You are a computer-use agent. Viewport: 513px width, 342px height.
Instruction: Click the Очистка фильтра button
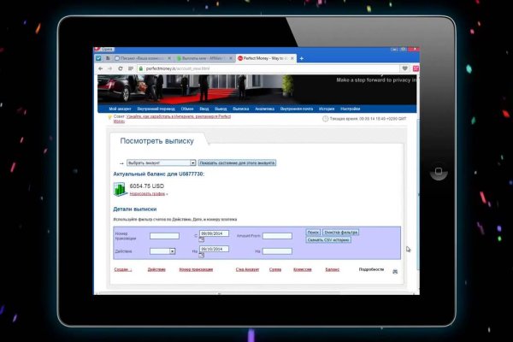[341, 232]
